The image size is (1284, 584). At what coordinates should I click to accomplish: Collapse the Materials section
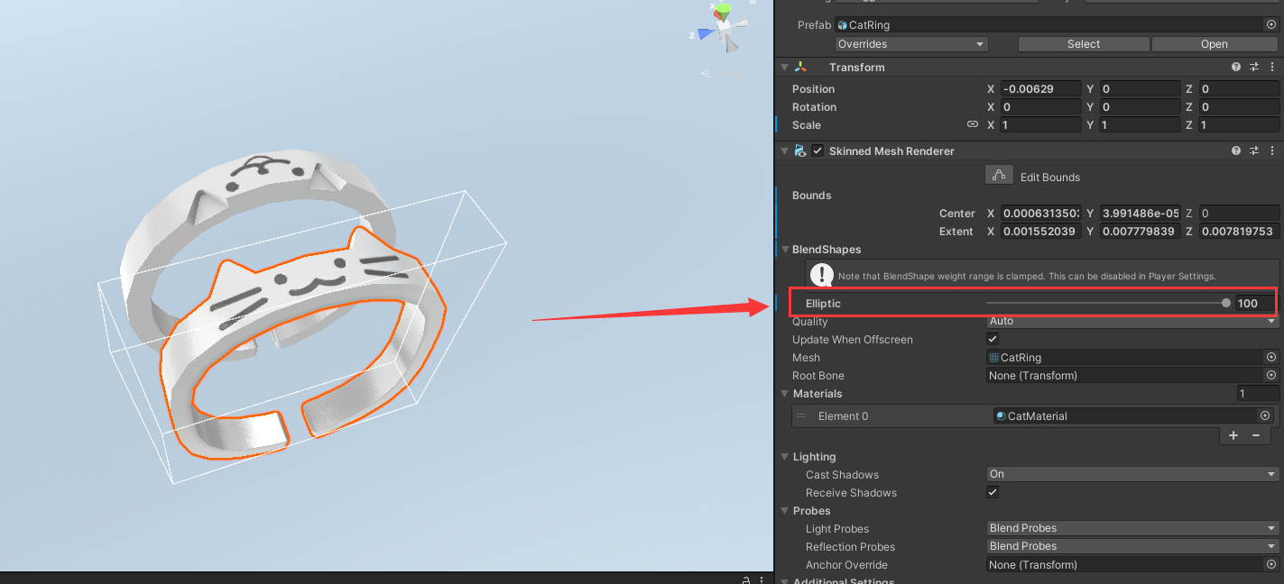pyautogui.click(x=785, y=394)
